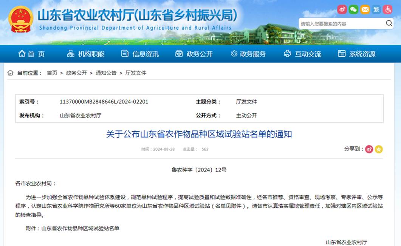This screenshot has width=401, height=246.
Task: Click the national emblem logo
Action: [x=21, y=20]
